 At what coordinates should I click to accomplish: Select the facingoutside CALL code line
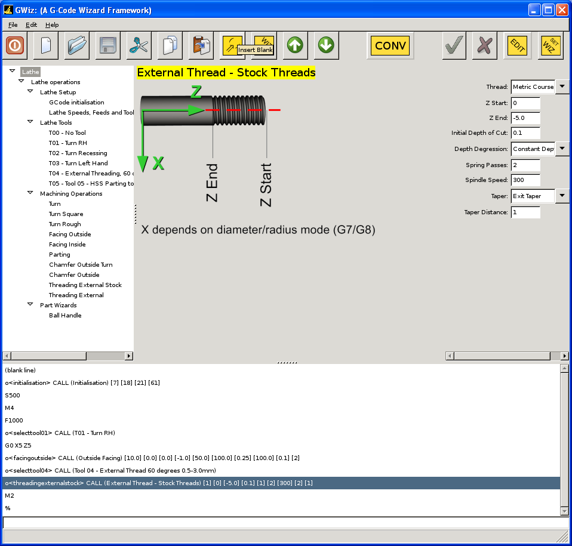[x=281, y=458]
